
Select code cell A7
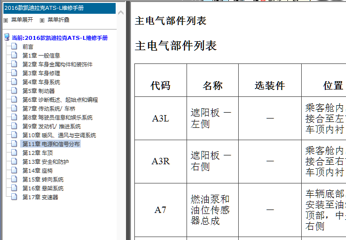[x=160, y=210]
